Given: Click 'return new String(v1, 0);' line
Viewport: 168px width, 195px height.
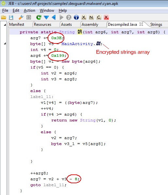Looking at the screenshot, I should click(x=84, y=120).
